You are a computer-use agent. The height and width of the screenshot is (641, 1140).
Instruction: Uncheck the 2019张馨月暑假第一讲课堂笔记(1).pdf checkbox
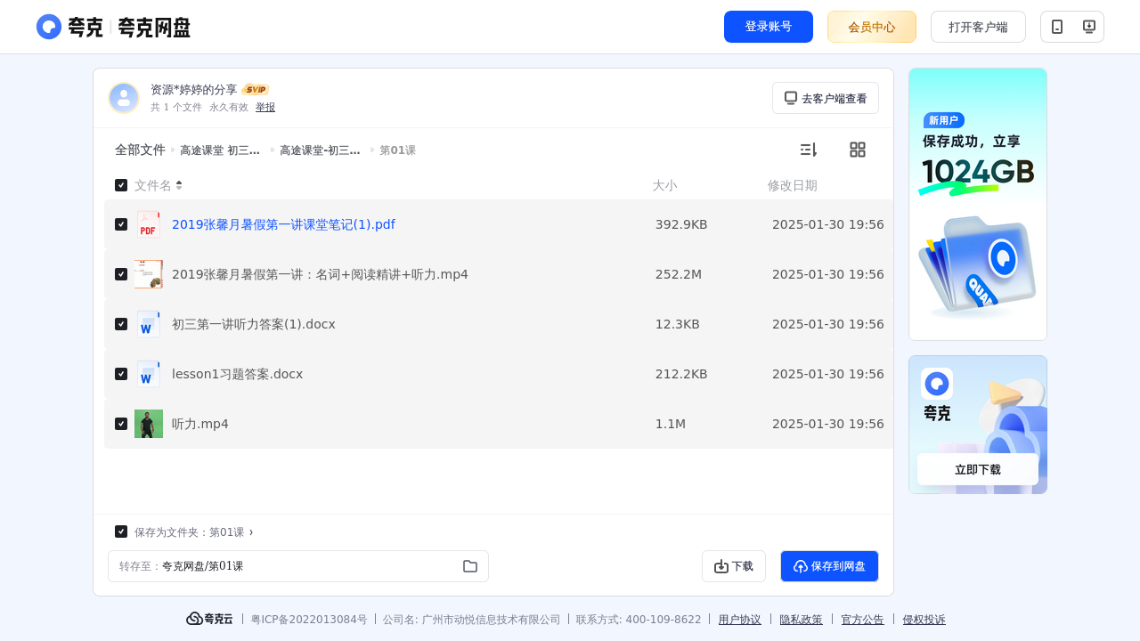121,224
